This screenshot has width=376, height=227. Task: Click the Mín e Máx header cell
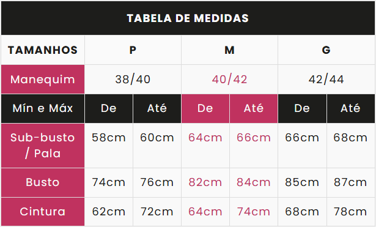pyautogui.click(x=43, y=108)
